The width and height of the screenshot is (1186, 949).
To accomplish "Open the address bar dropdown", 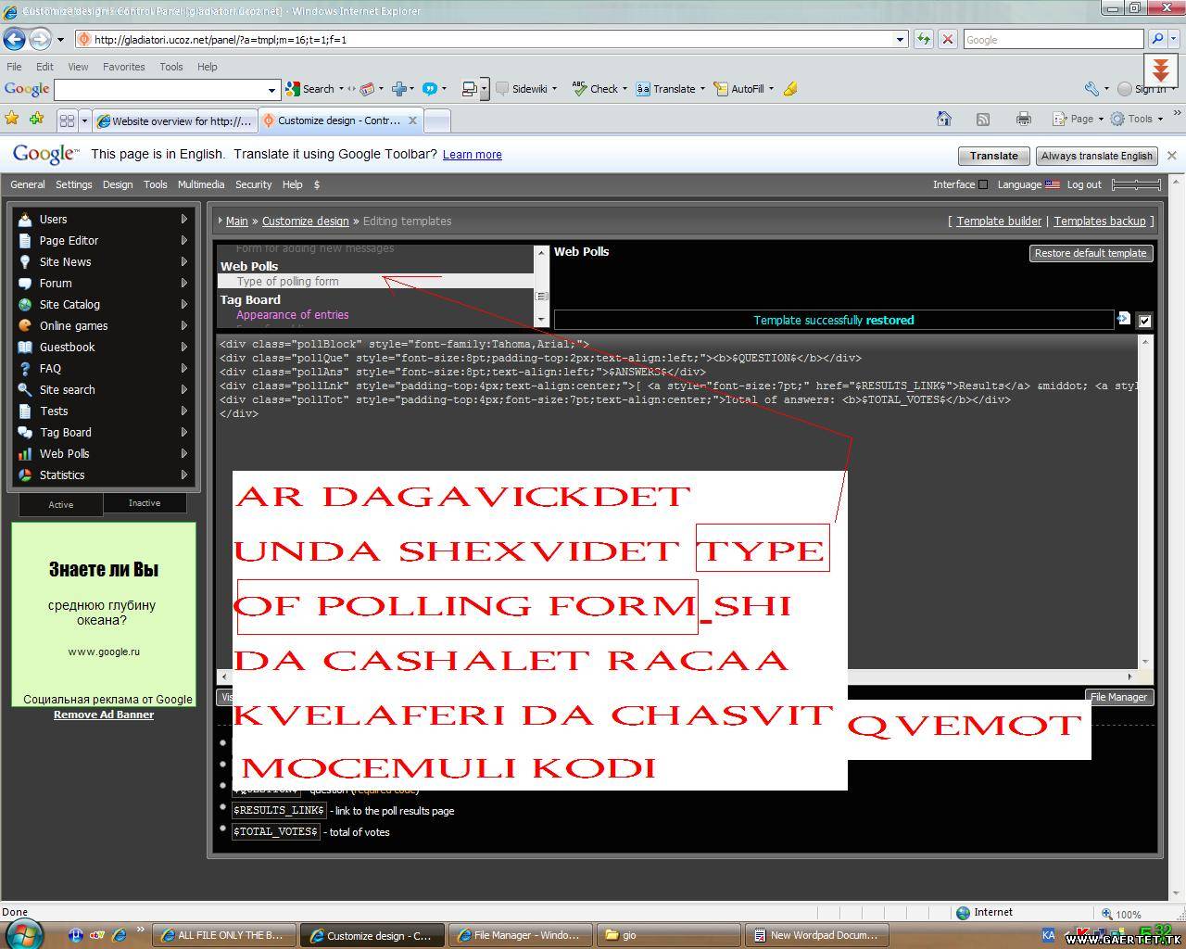I will click(899, 39).
